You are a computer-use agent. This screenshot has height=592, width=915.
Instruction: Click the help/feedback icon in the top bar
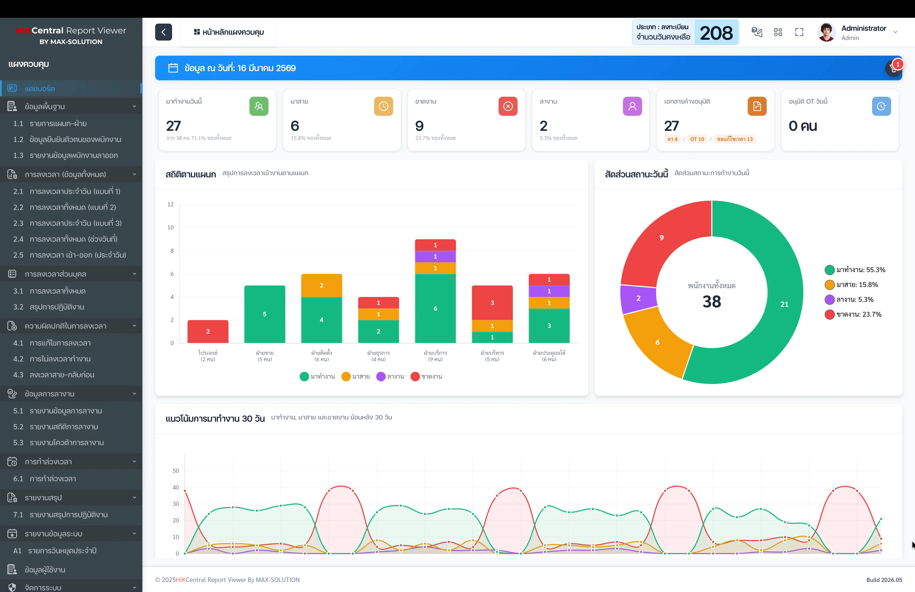[757, 32]
